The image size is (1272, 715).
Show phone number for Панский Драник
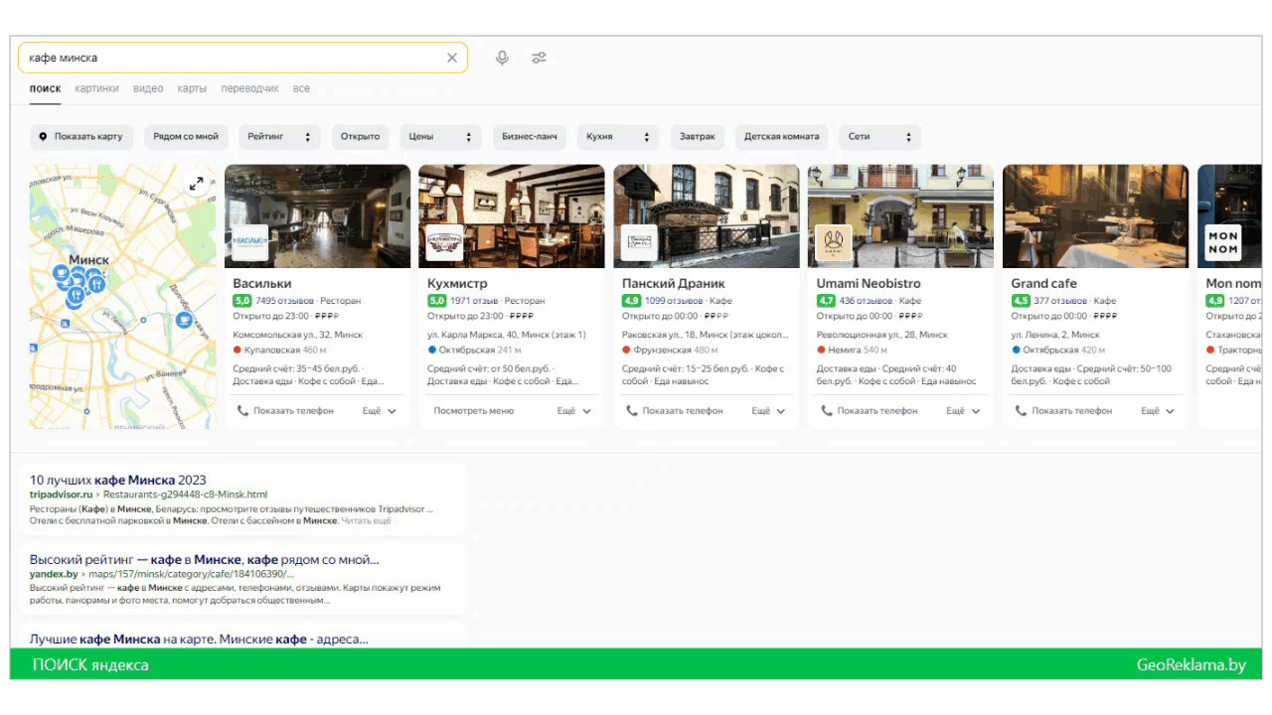tap(675, 411)
